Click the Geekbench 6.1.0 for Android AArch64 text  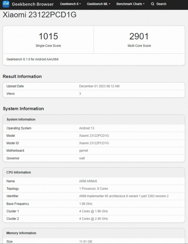tap(32, 59)
